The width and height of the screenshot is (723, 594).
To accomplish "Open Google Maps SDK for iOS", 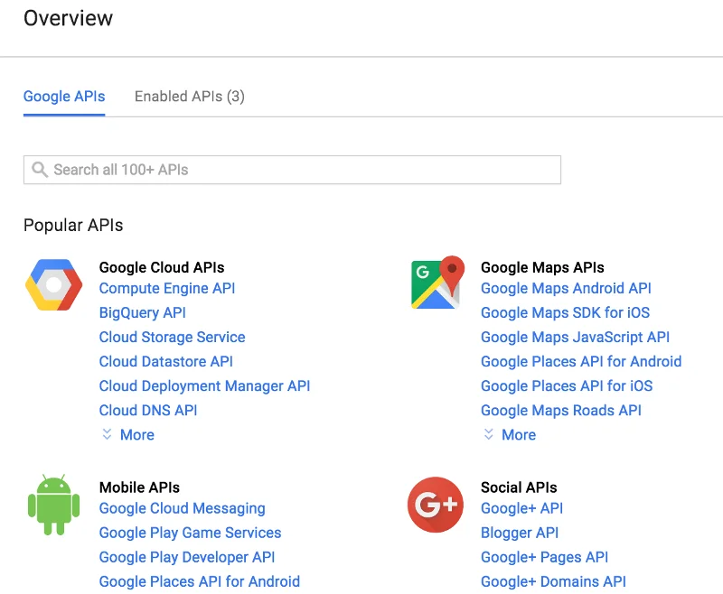I will [x=566, y=312].
